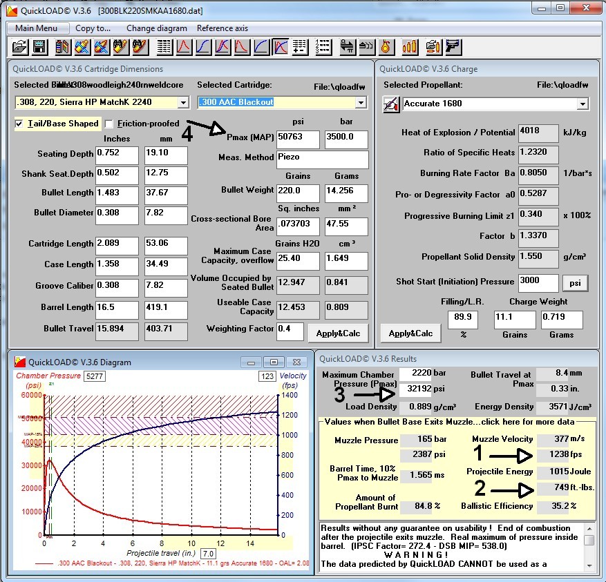The width and height of the screenshot is (606, 582).
Task: Click the opposing arrows conversion icon
Action: click(347, 47)
